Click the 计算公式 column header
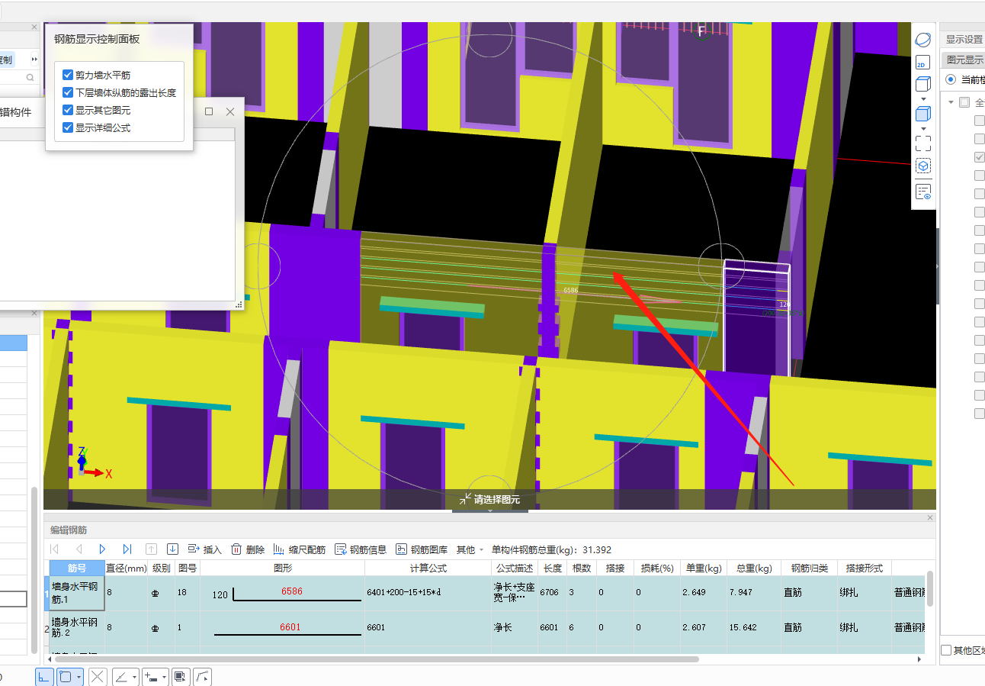Viewport: 985px width, 686px height. (428, 568)
